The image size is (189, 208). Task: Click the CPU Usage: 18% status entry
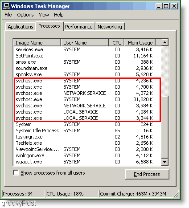(72, 194)
